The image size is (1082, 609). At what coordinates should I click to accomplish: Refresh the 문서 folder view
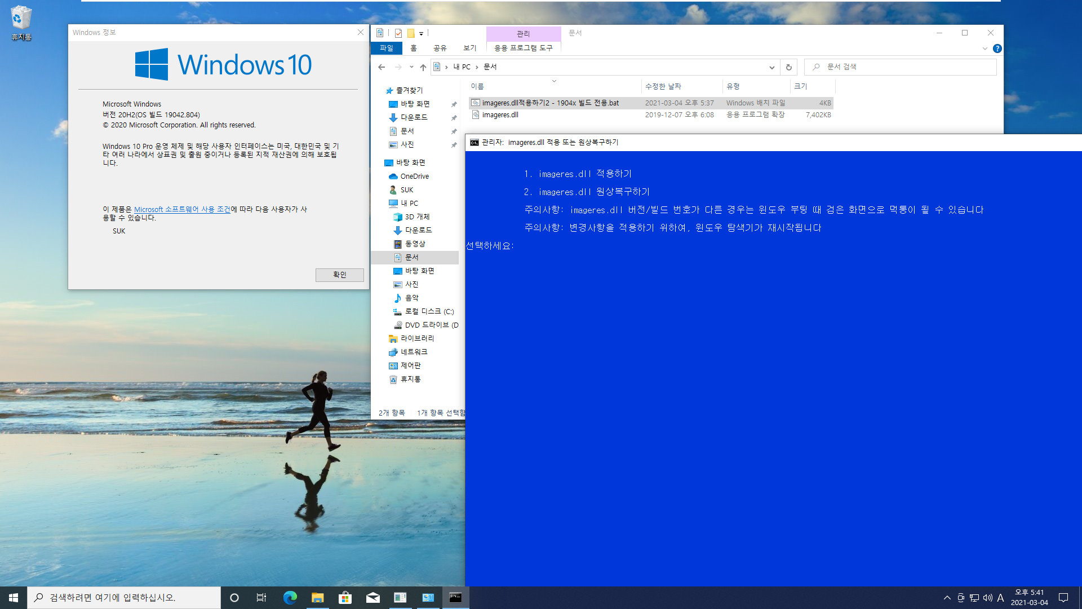click(x=788, y=67)
